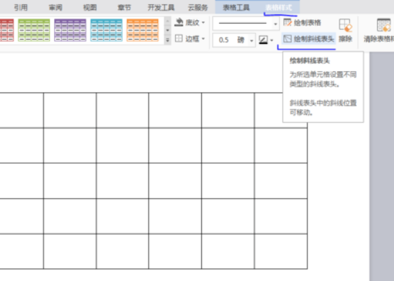The height and width of the screenshot is (281, 394).
Task: Open the 边框 dropdown arrow
Action: coord(203,39)
